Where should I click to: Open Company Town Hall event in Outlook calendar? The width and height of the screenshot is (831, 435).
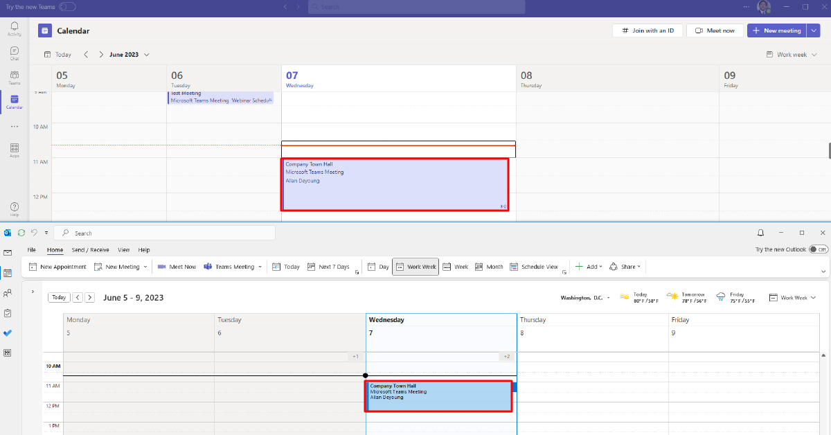coord(438,396)
